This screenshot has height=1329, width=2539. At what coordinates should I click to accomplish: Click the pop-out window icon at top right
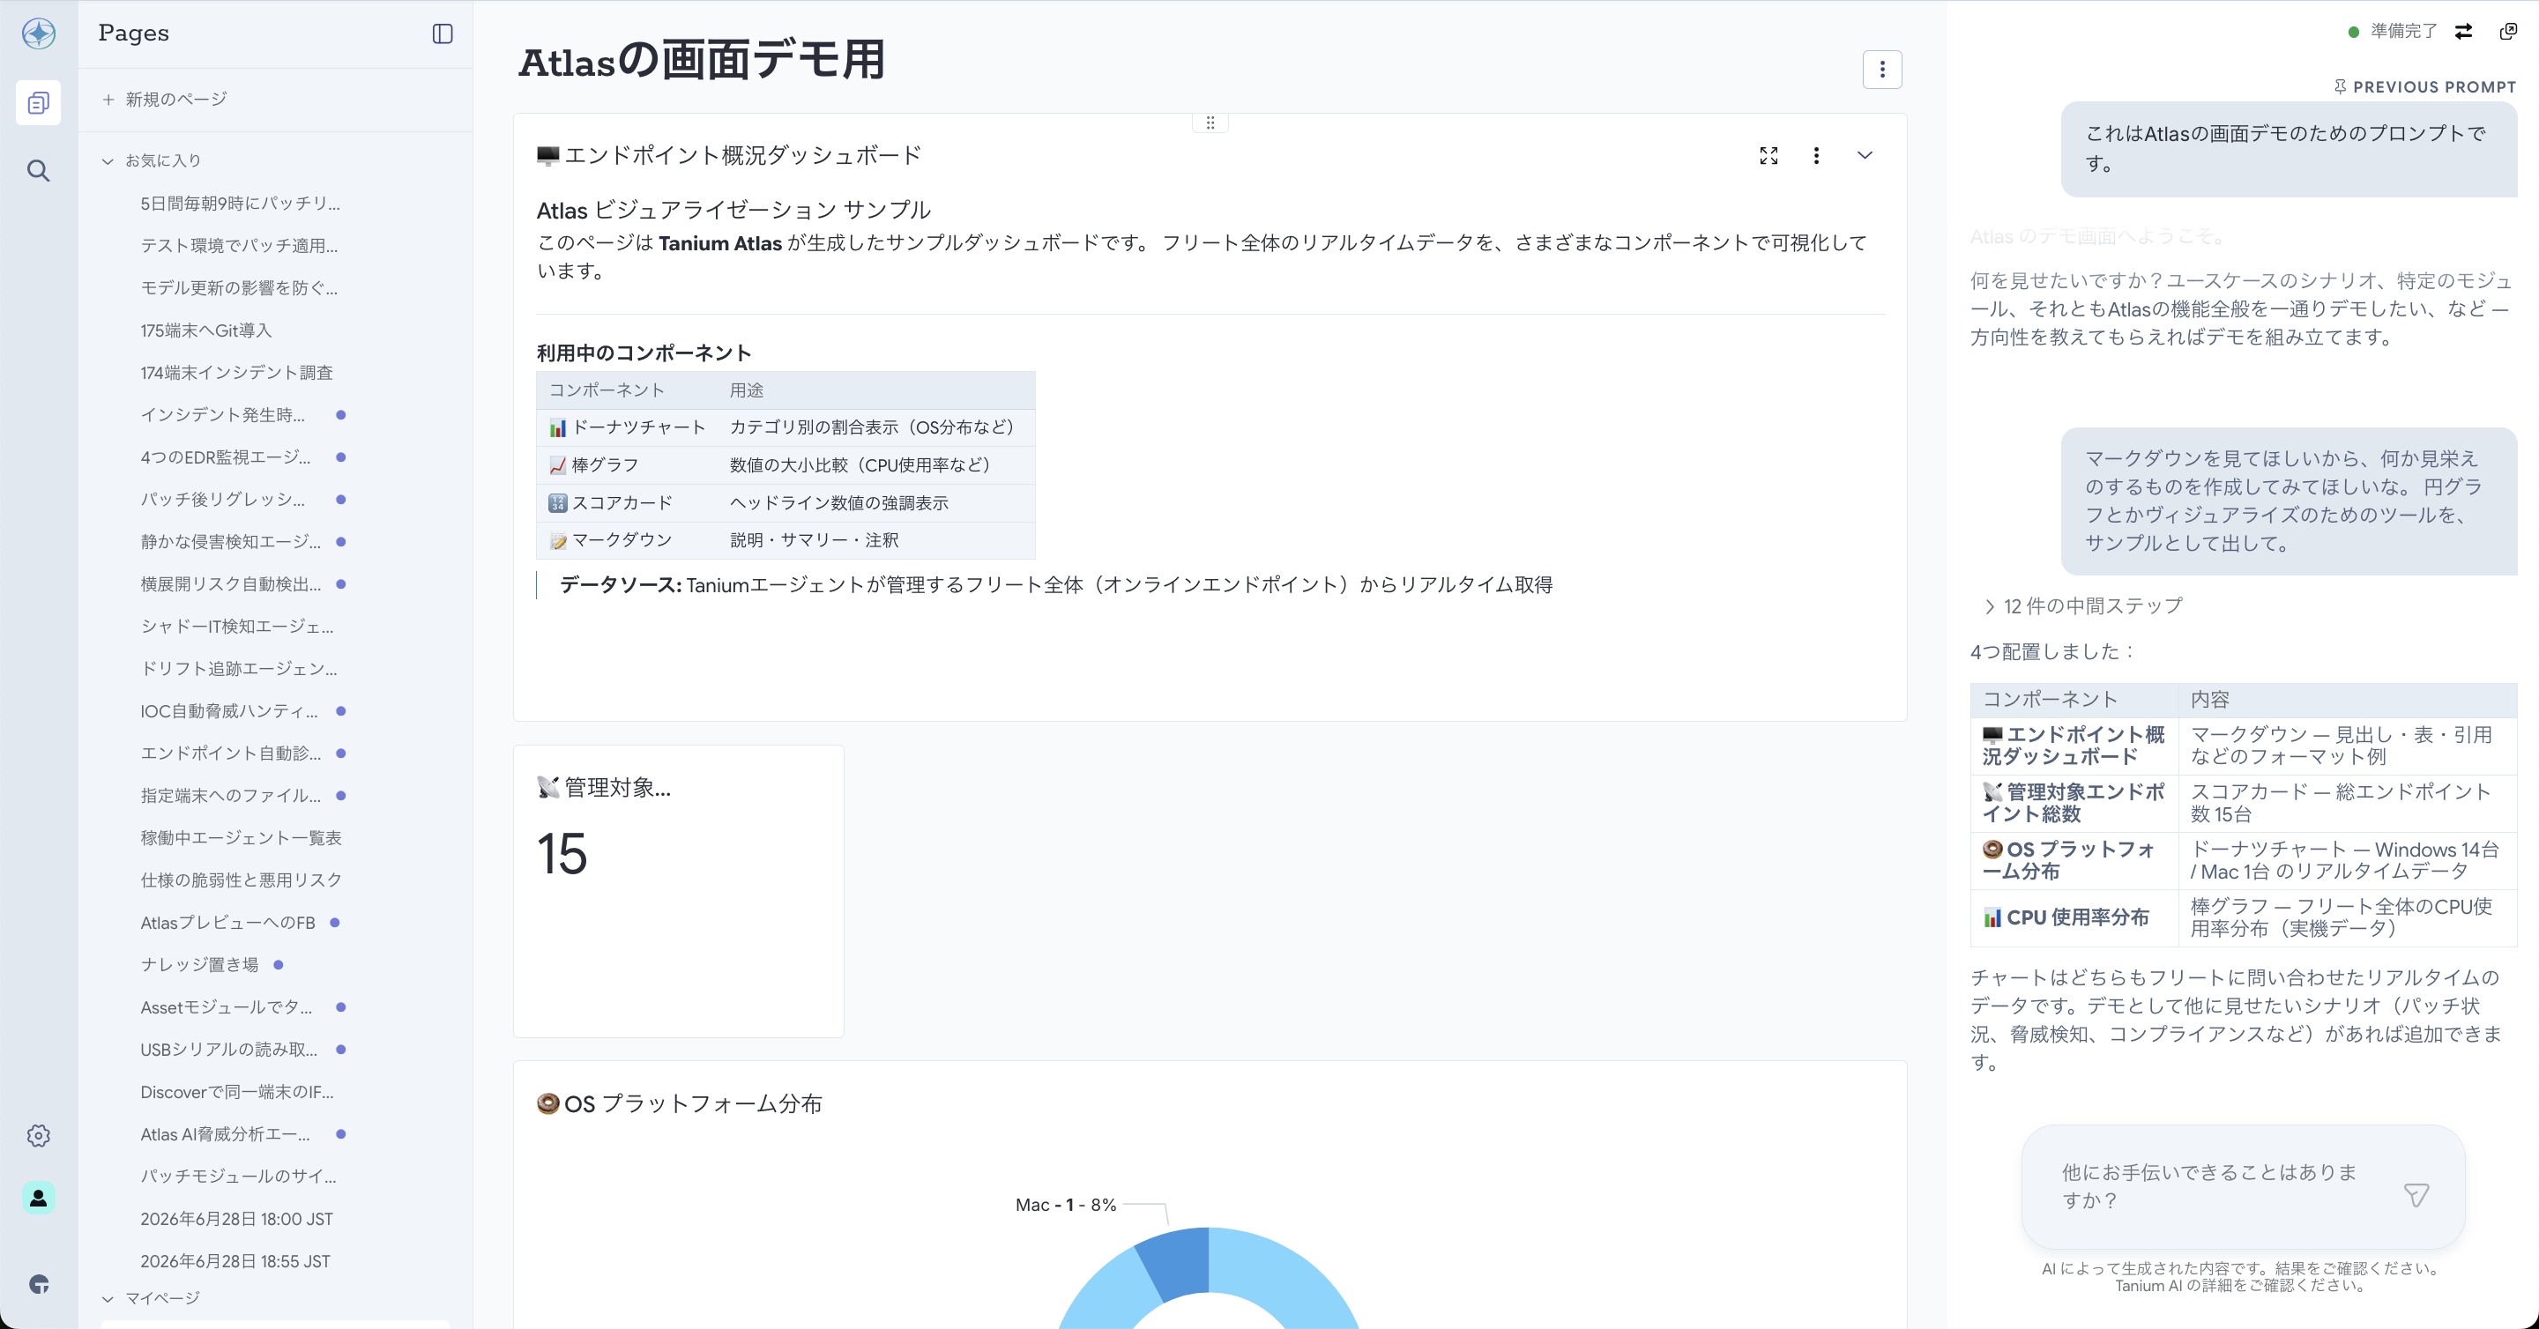click(2508, 32)
